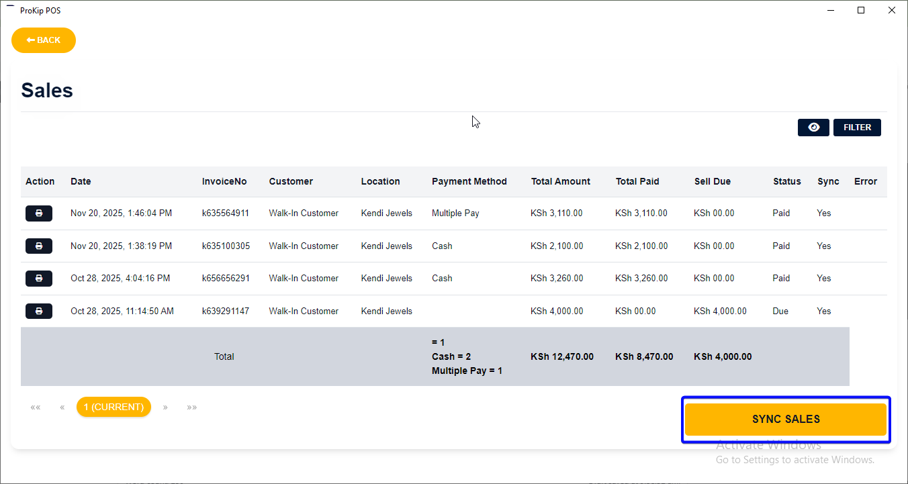The height and width of the screenshot is (484, 908).
Task: Click the Customer column header
Action: pyautogui.click(x=291, y=181)
